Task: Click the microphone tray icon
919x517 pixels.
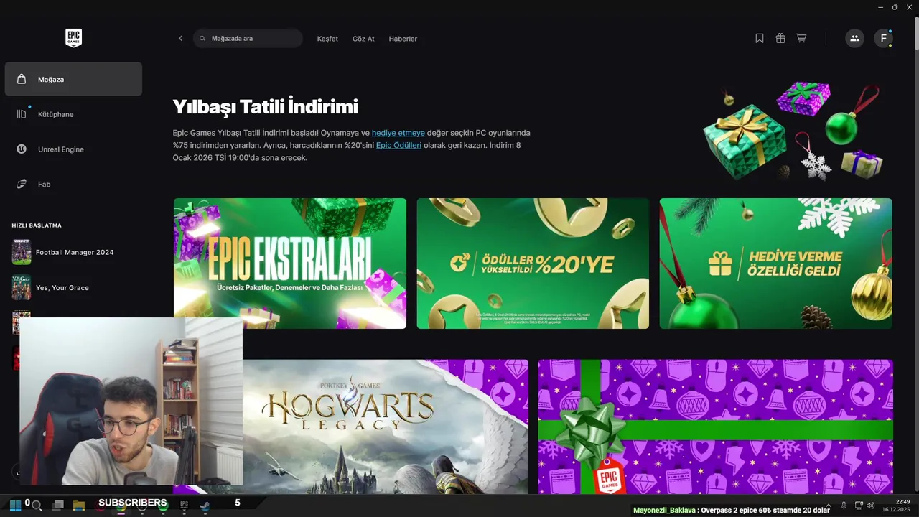Action: point(844,506)
